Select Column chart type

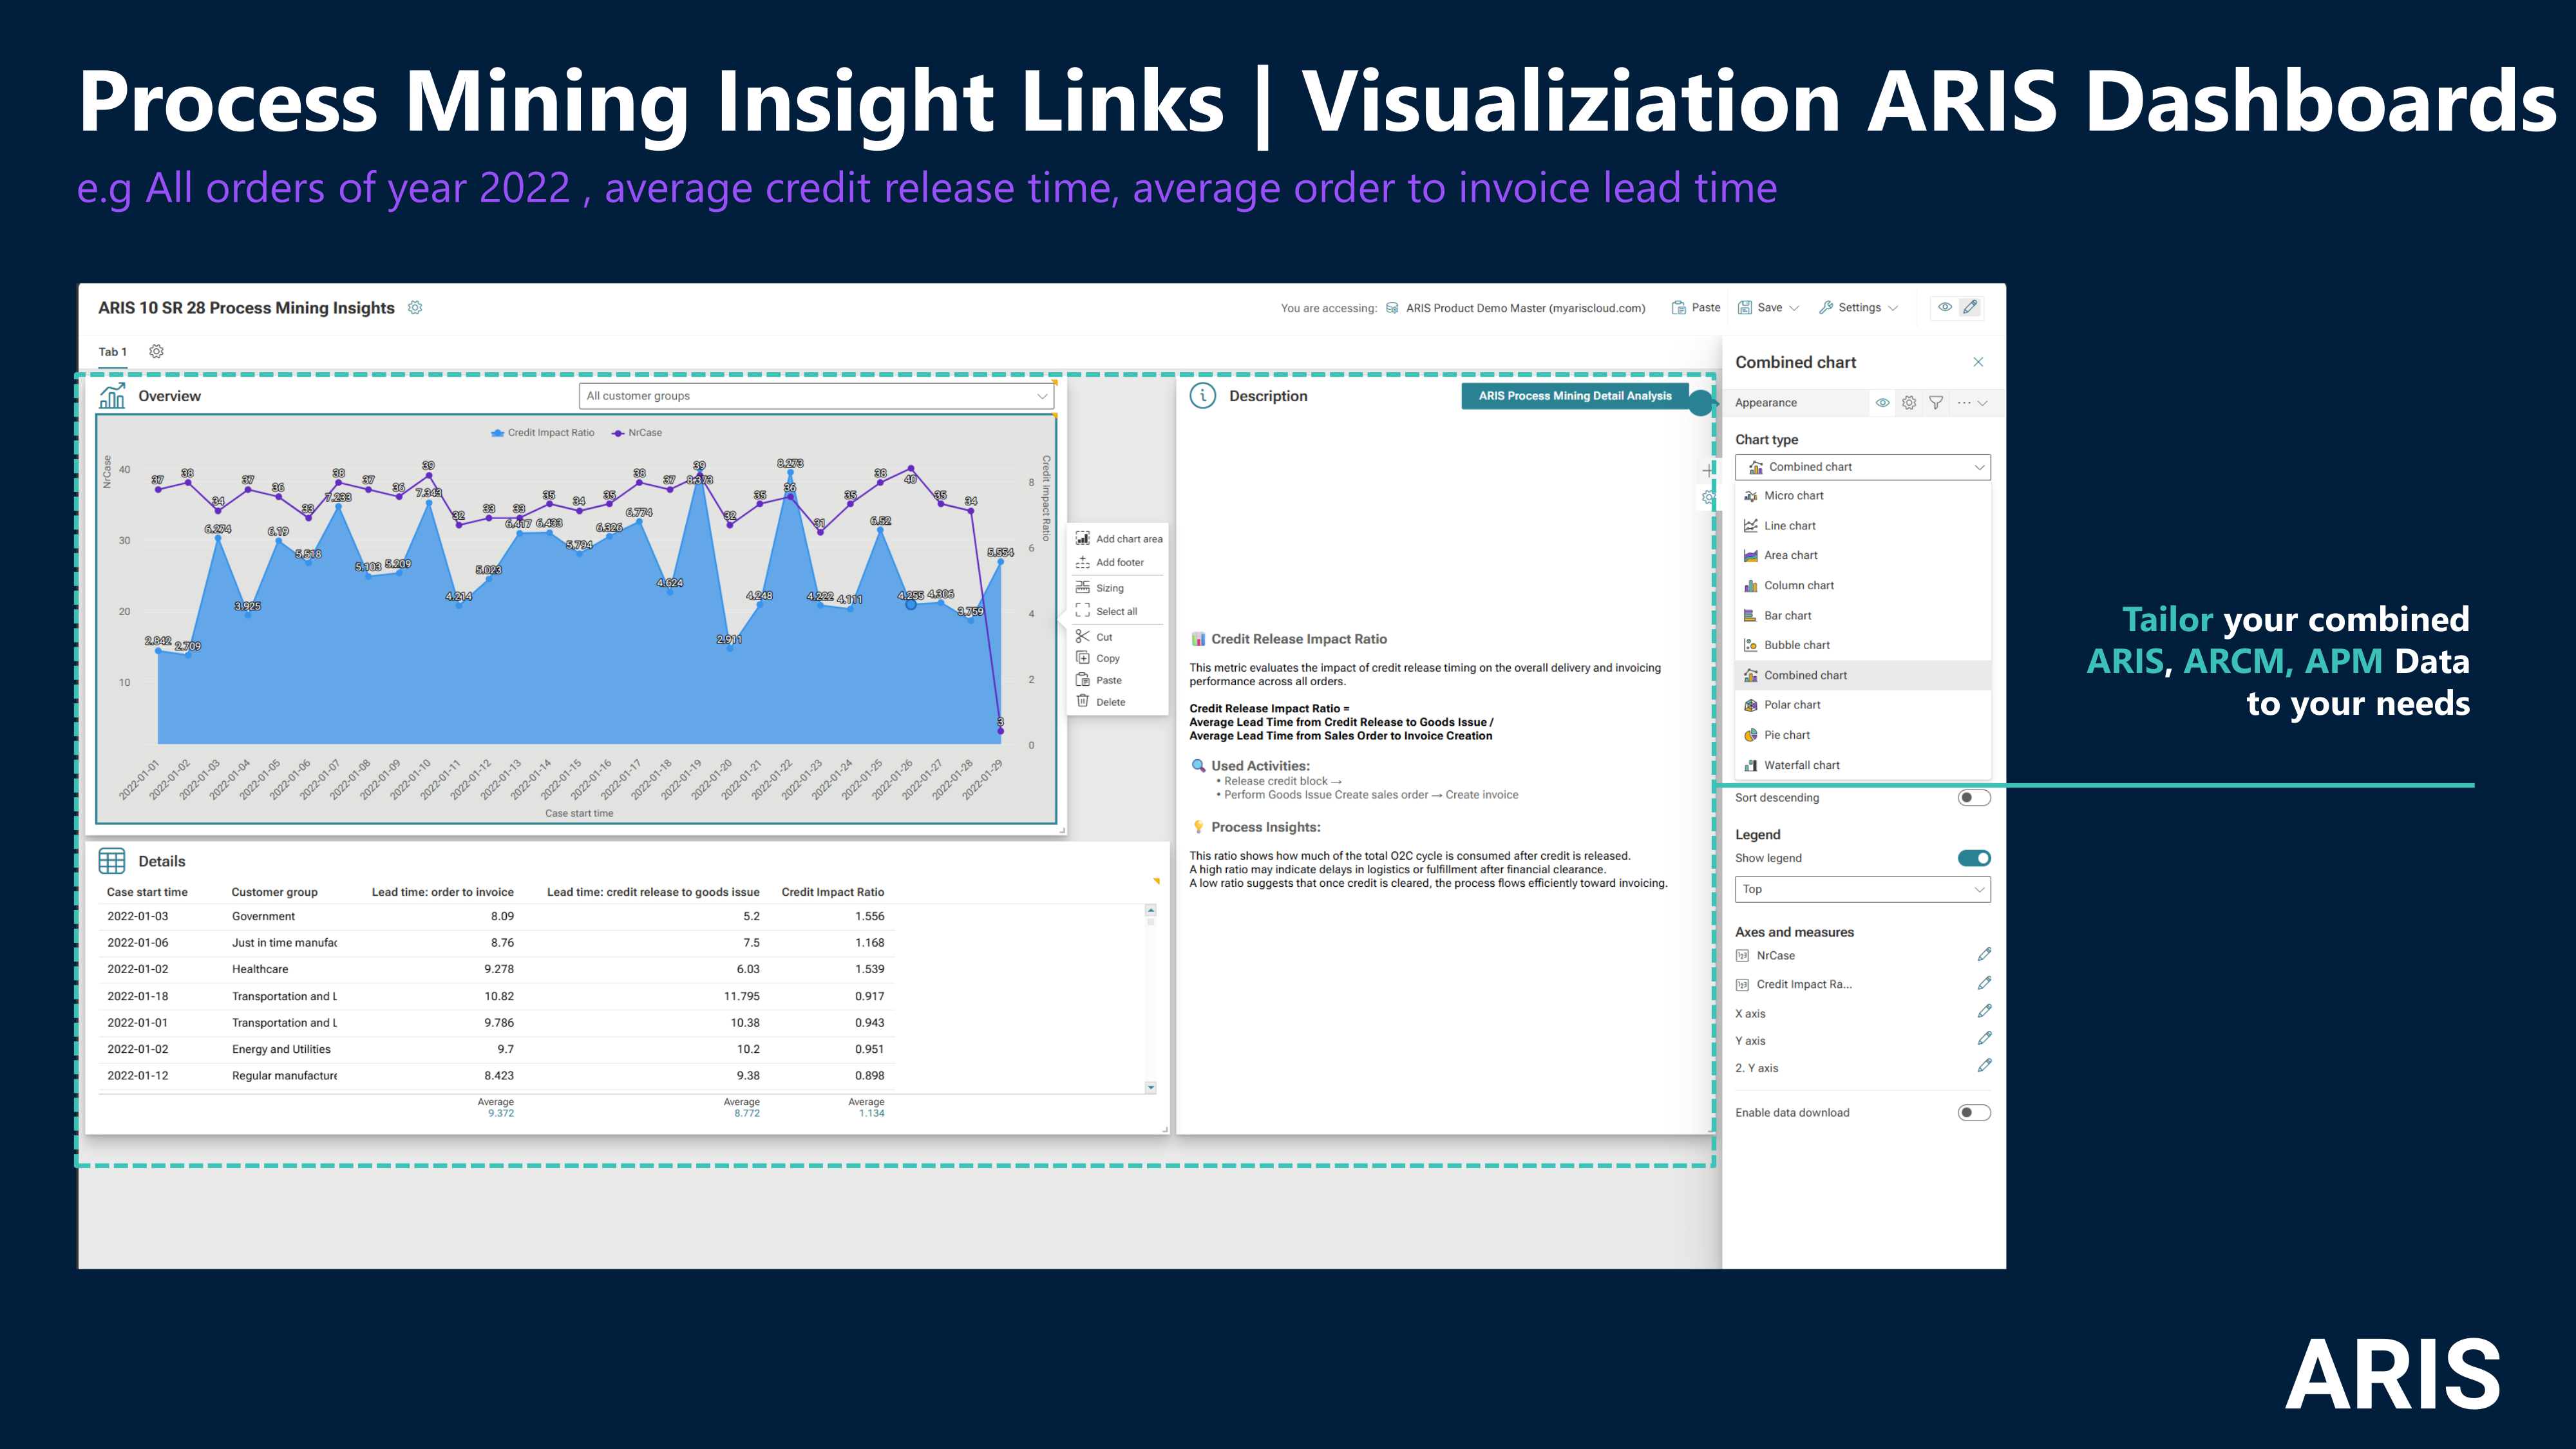[1863, 586]
